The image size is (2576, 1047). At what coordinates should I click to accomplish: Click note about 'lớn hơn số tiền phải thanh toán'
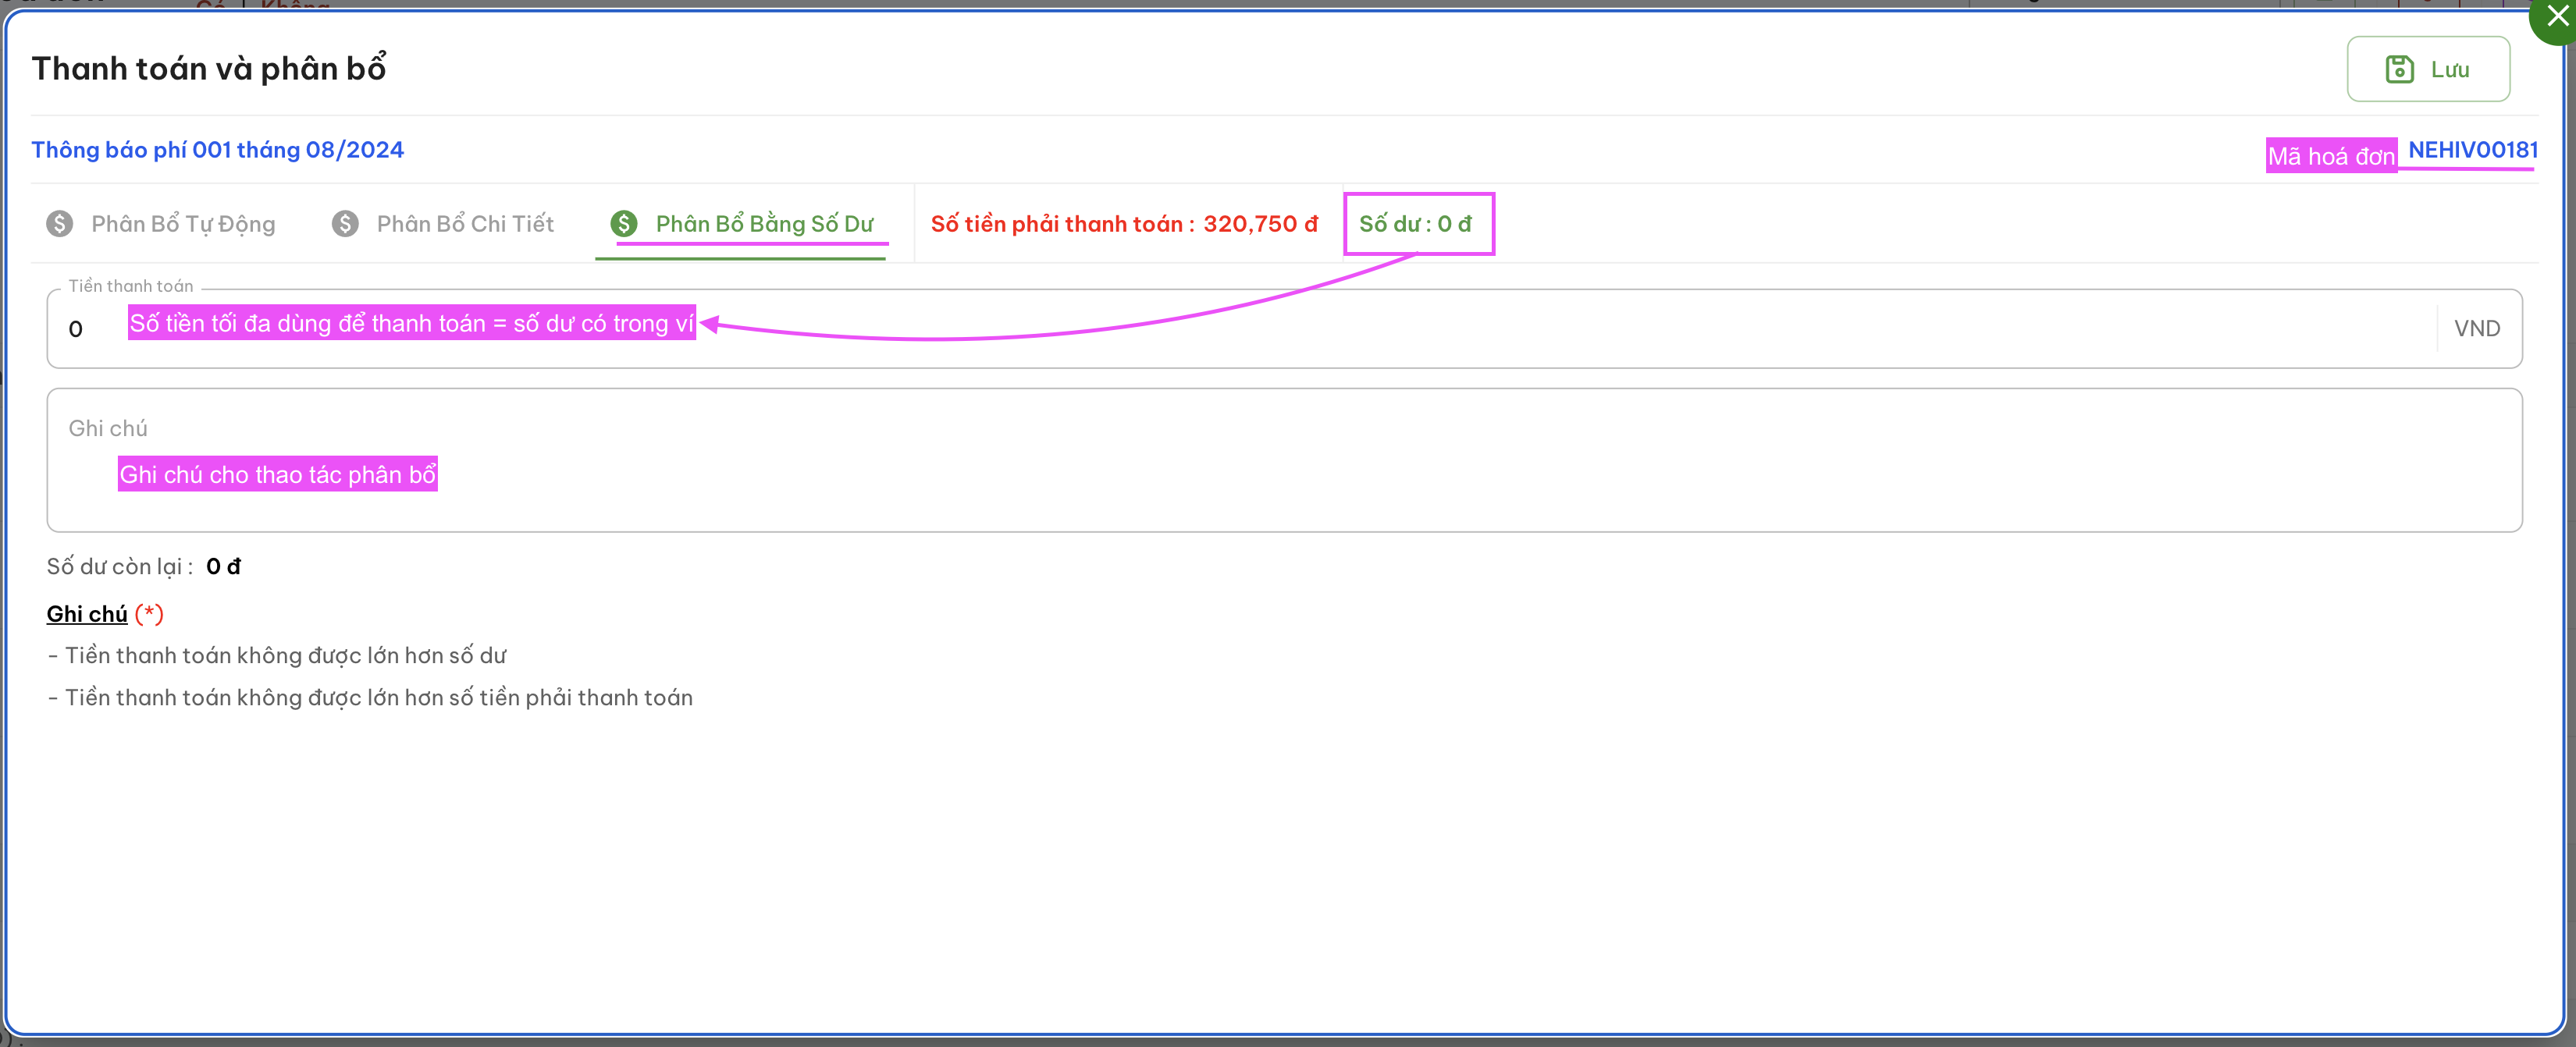[370, 697]
